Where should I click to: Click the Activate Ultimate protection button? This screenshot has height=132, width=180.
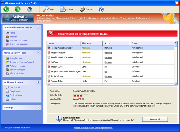tap(18, 18)
